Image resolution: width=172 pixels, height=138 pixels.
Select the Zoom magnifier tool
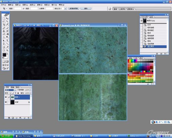click(7, 50)
